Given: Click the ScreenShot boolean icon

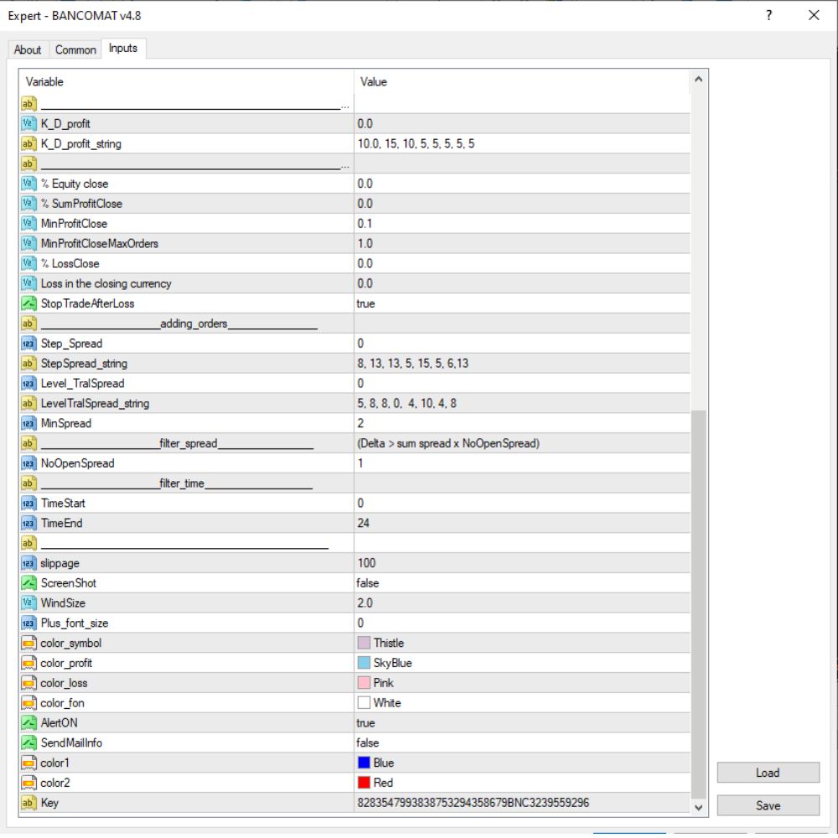Looking at the screenshot, I should click(x=28, y=583).
